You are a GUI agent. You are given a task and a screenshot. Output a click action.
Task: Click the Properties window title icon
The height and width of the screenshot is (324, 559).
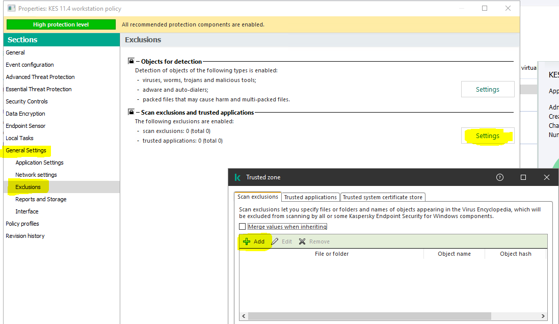(x=11, y=9)
